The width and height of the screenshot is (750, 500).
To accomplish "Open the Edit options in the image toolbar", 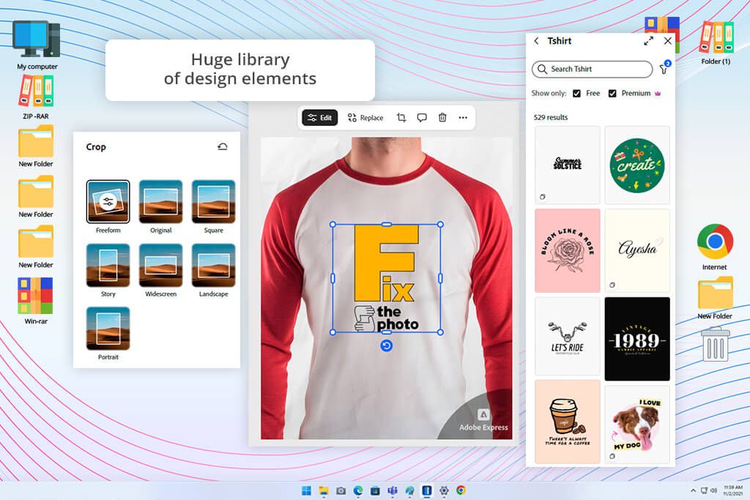I will pos(319,118).
